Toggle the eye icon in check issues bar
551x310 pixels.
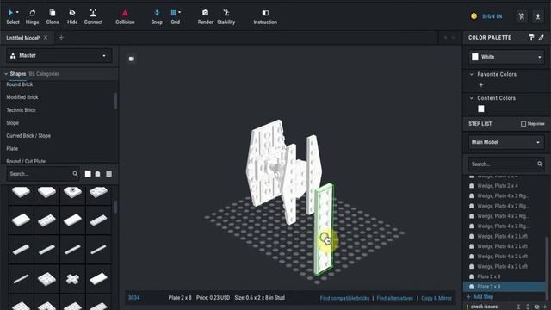536,307
